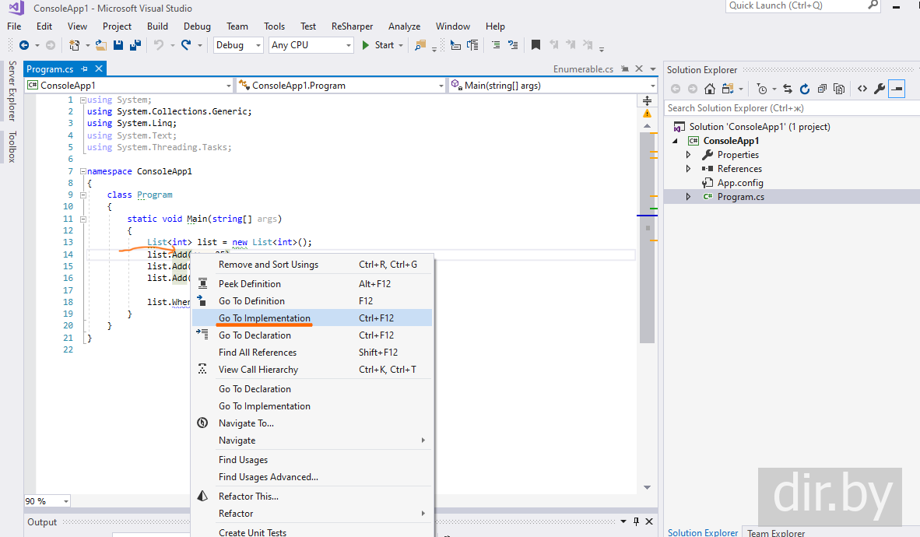Expand the References tree node
This screenshot has height=537, width=920.
point(688,169)
